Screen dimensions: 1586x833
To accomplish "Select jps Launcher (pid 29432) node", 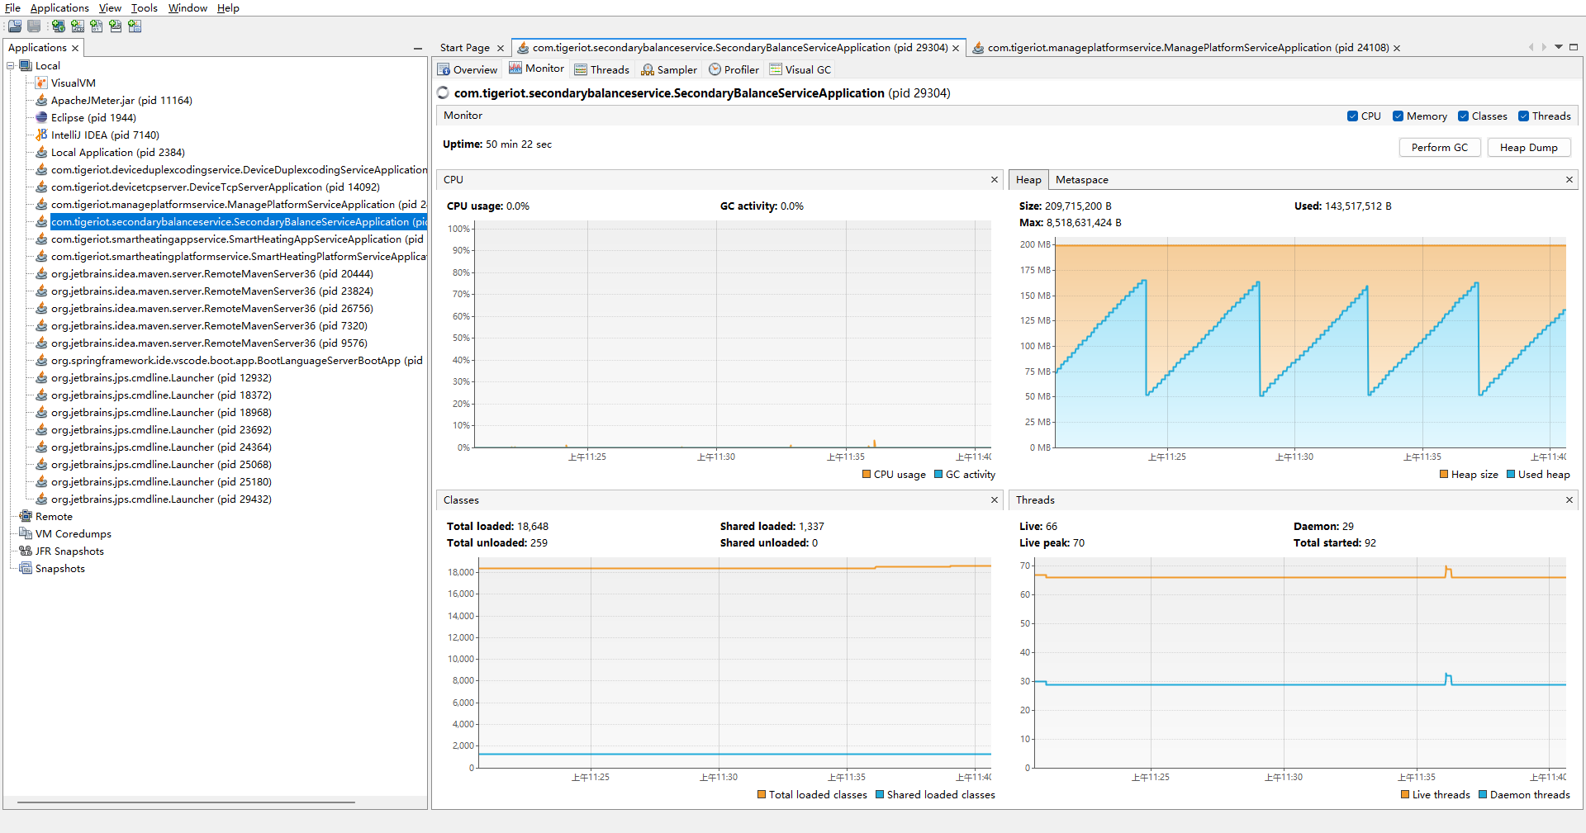I will (x=161, y=499).
